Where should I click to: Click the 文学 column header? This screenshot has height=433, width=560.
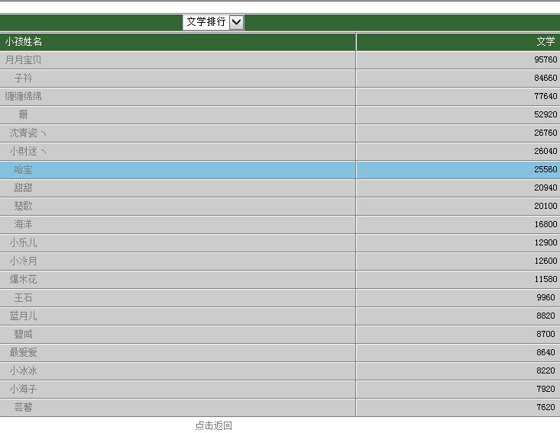(545, 42)
